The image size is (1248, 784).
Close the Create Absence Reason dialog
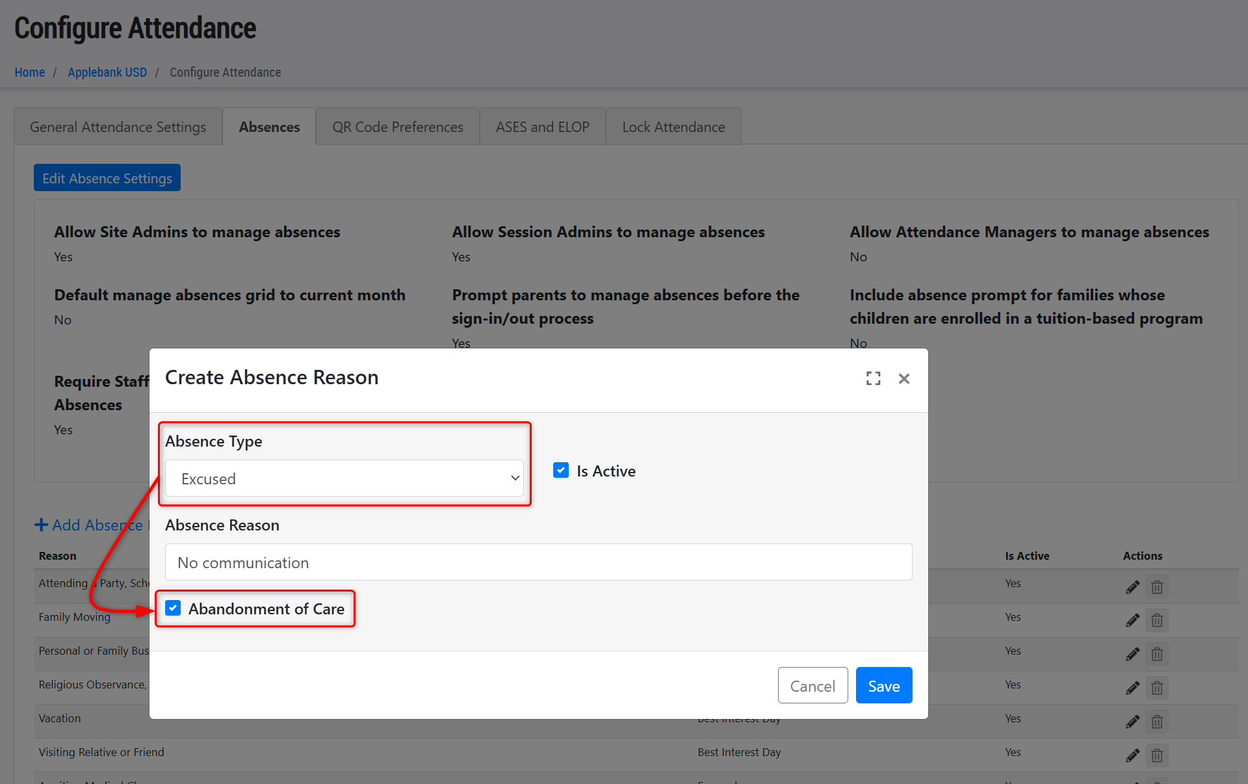point(903,378)
